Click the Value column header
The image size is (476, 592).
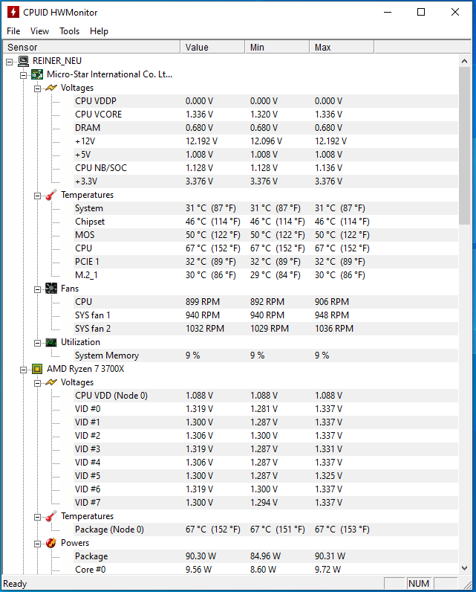click(x=213, y=47)
